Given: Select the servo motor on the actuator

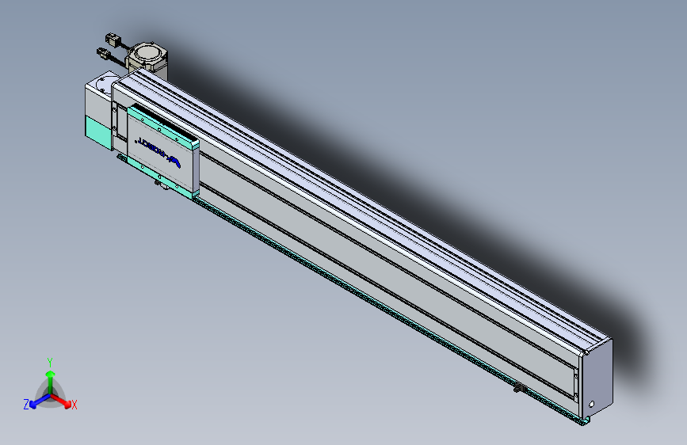Looking at the screenshot, I should (147, 60).
